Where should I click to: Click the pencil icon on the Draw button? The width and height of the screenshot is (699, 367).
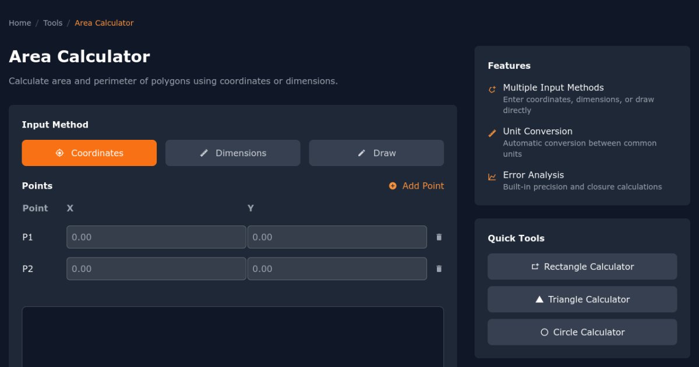[x=361, y=153]
